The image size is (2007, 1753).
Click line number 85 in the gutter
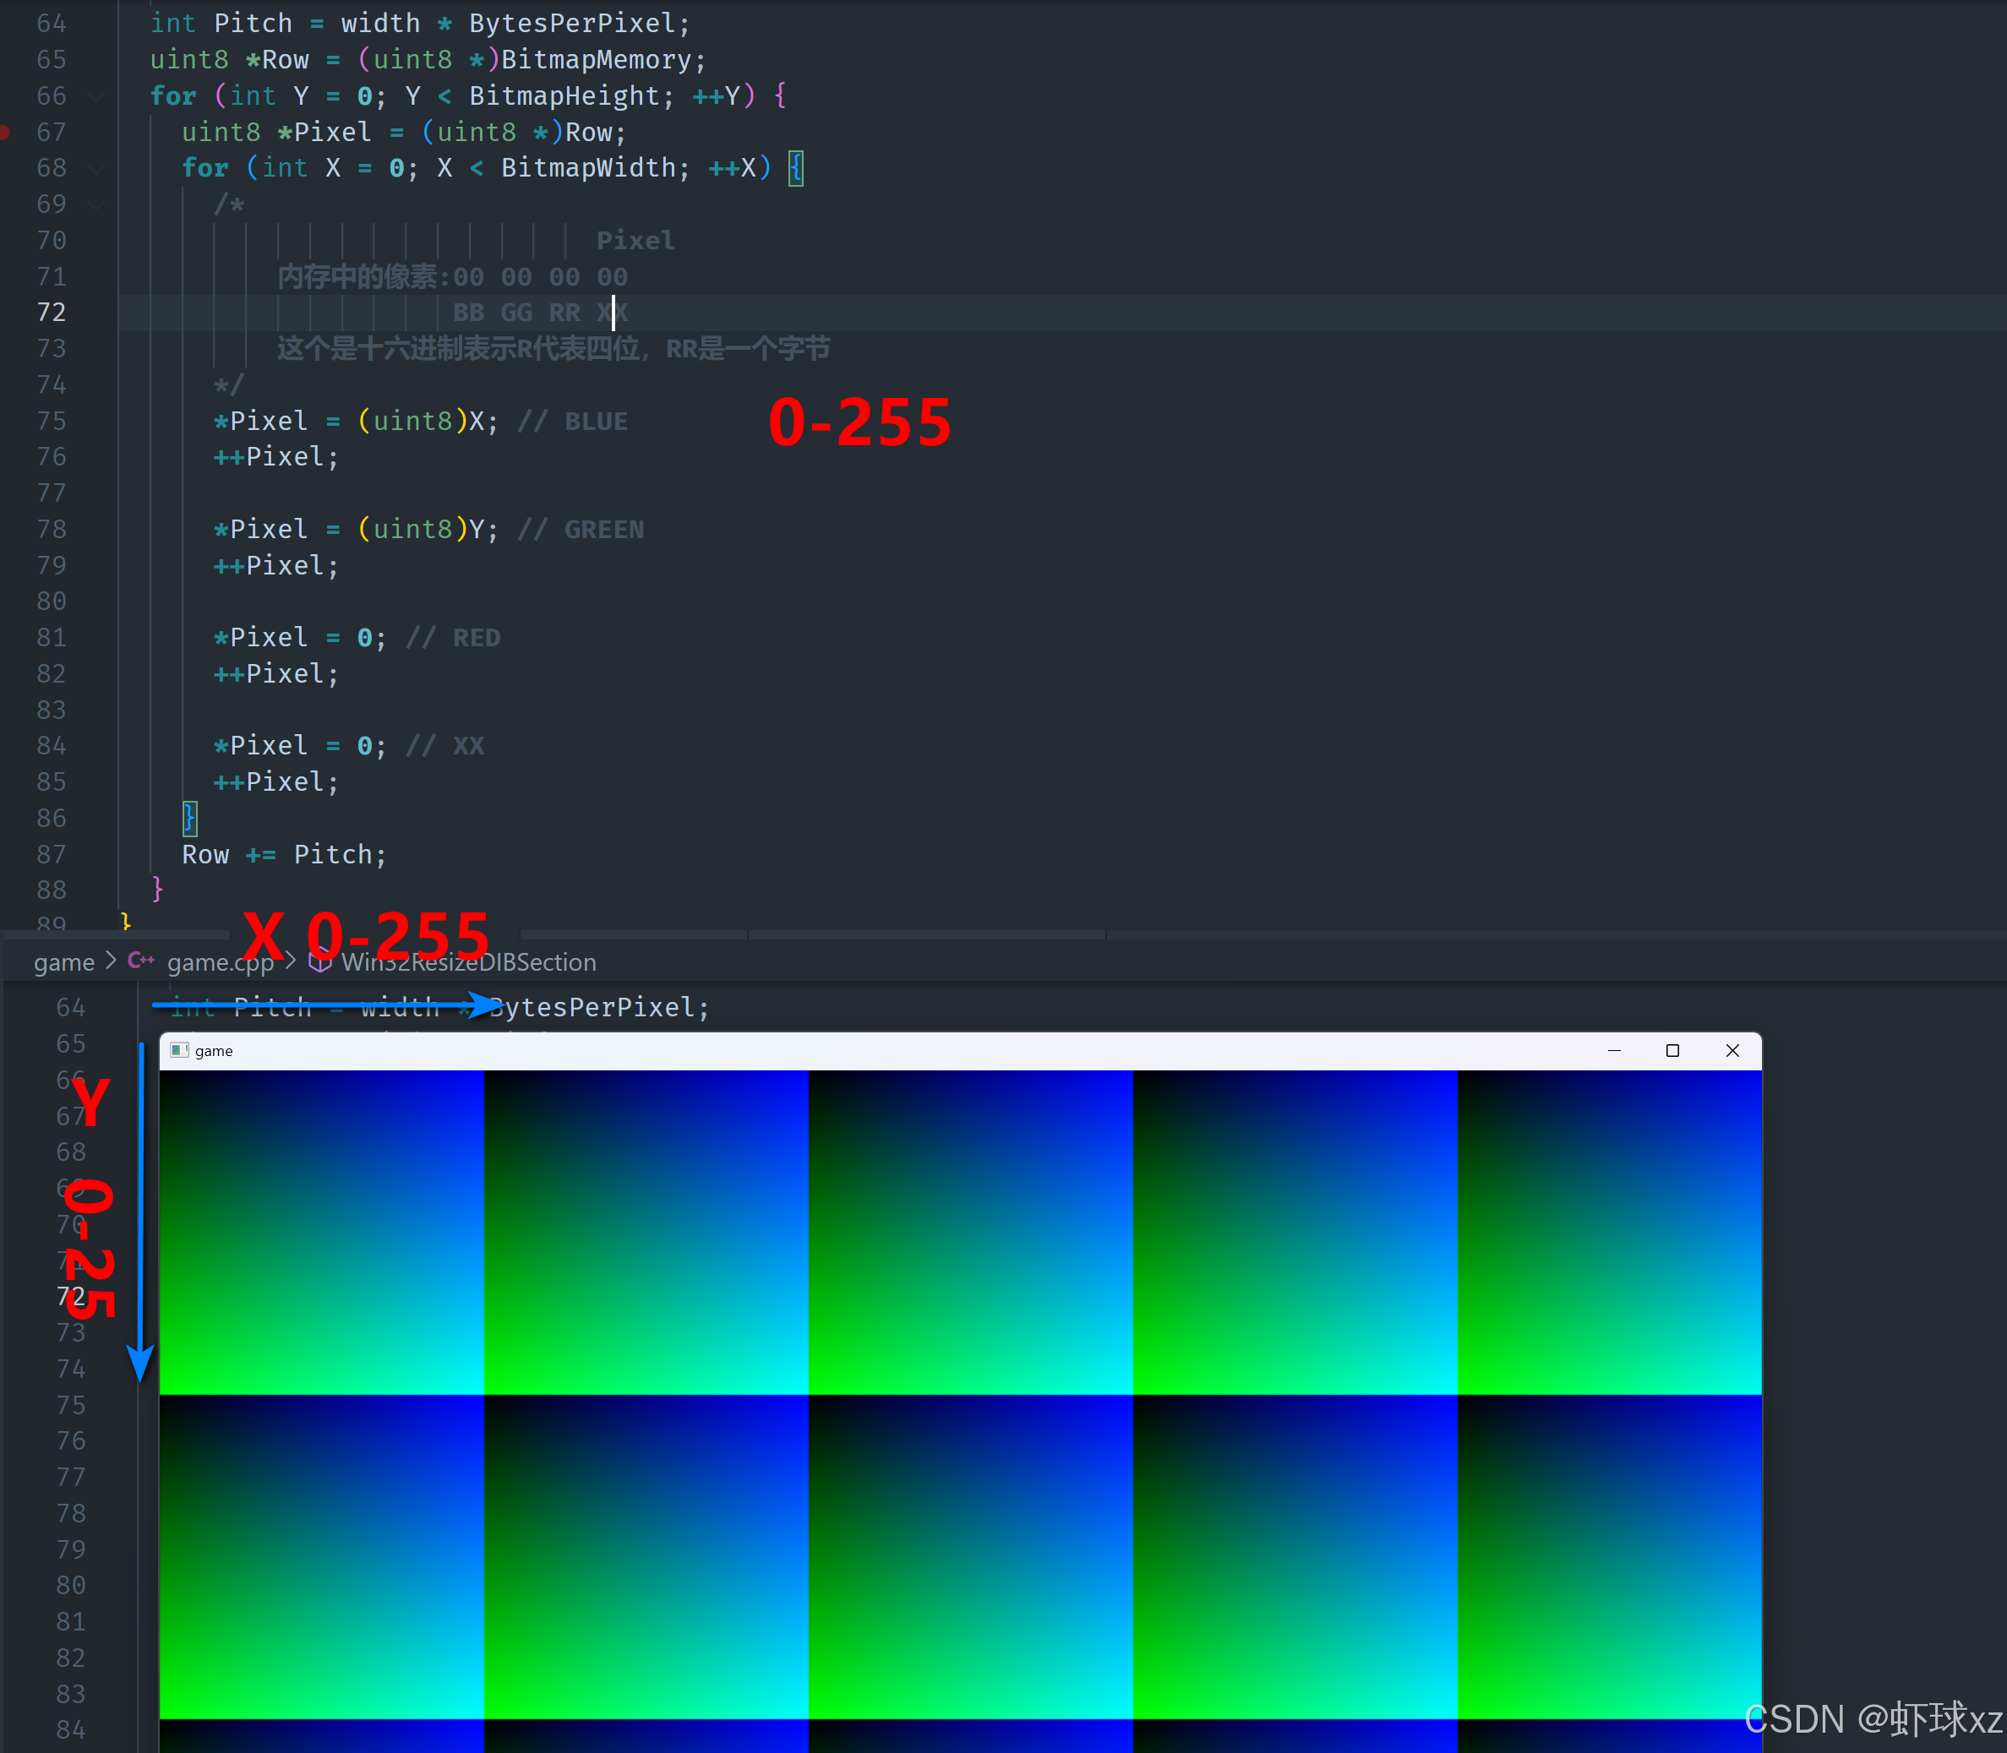[x=51, y=782]
